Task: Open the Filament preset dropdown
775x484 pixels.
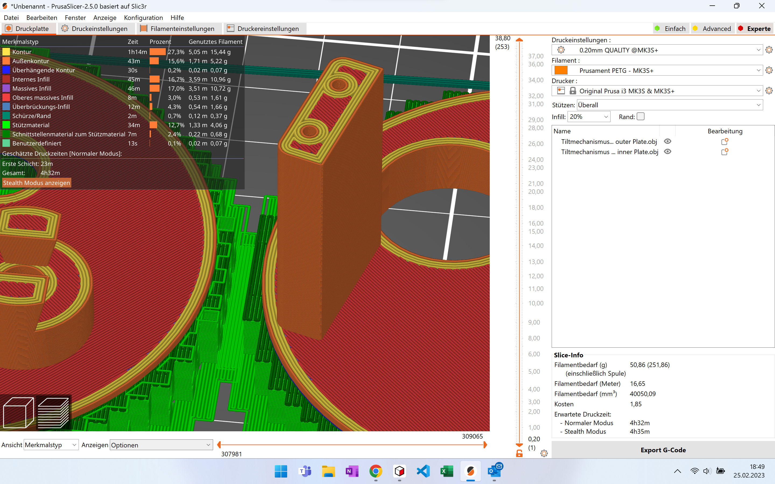Action: pos(657,70)
